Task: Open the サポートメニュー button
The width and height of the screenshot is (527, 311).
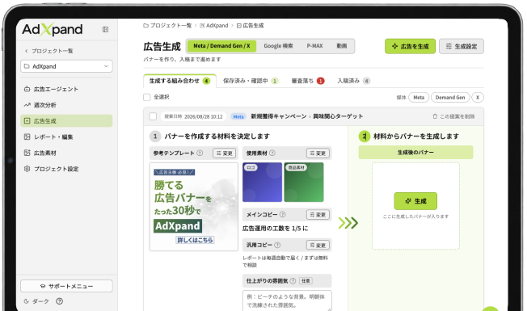Action: [66, 286]
